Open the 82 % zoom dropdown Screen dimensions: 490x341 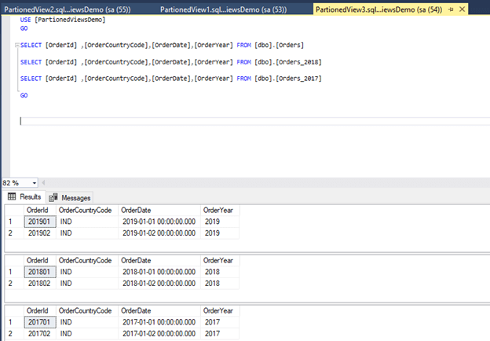34,183
